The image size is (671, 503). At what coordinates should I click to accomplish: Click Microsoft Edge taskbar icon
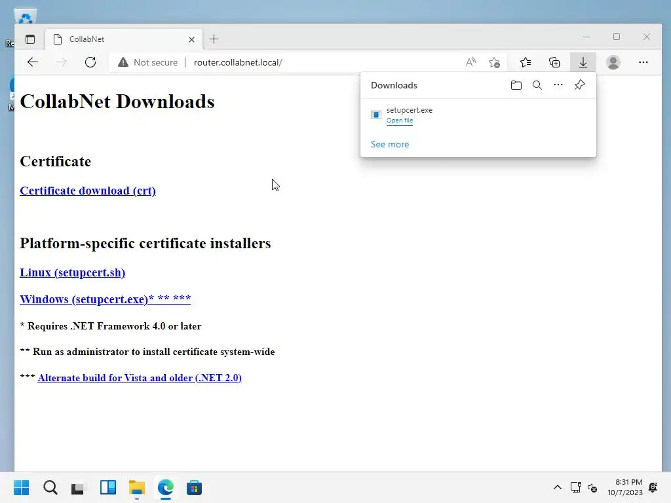(166, 487)
